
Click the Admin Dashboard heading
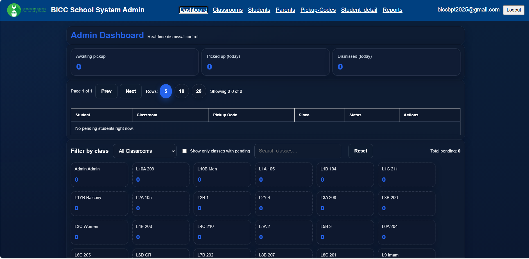click(107, 35)
